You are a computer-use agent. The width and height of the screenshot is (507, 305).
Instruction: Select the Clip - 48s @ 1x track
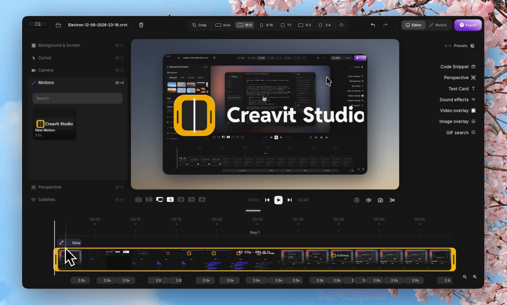(x=255, y=259)
